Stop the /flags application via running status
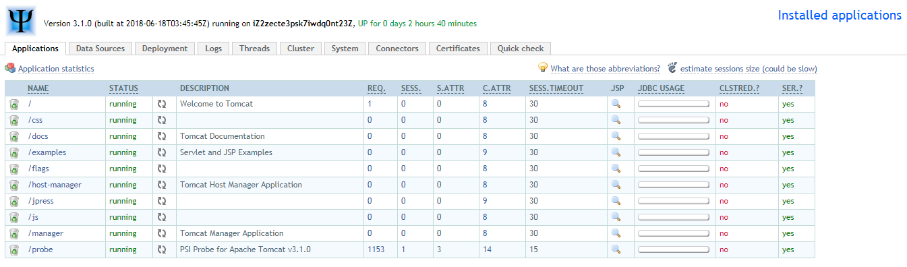The width and height of the screenshot is (907, 267). pyautogui.click(x=123, y=169)
